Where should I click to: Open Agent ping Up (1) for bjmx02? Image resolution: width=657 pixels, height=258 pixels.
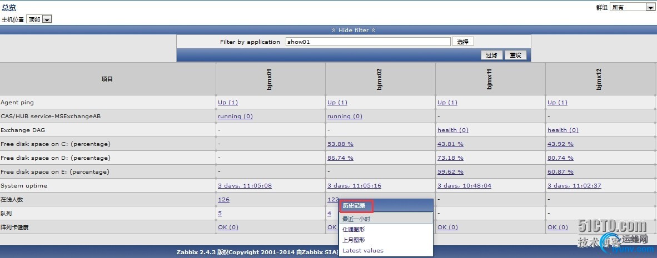337,103
